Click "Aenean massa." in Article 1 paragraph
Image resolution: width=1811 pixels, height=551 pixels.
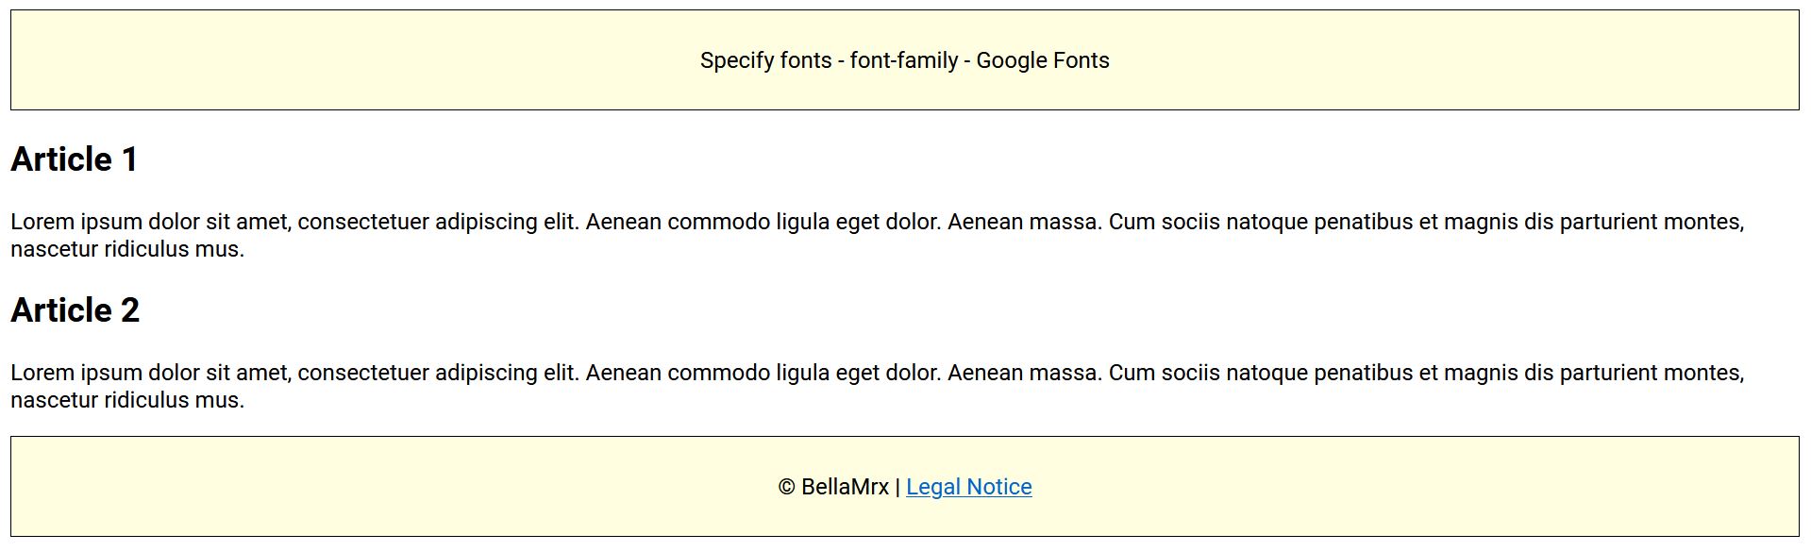click(1024, 222)
